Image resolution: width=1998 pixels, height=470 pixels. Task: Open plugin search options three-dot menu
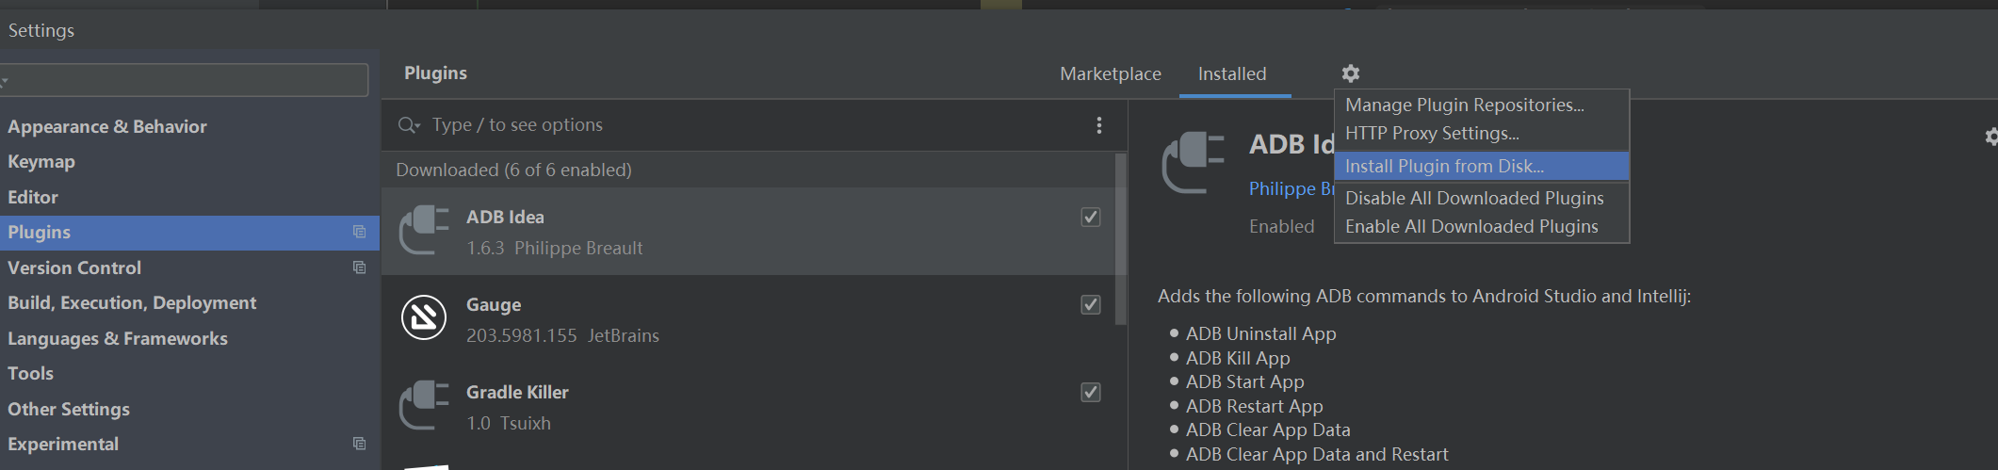click(1098, 125)
